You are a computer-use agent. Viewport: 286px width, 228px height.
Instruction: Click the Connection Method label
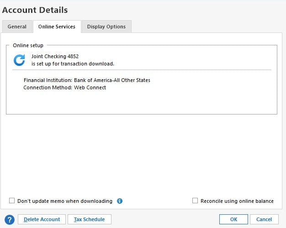pyautogui.click(x=48, y=87)
